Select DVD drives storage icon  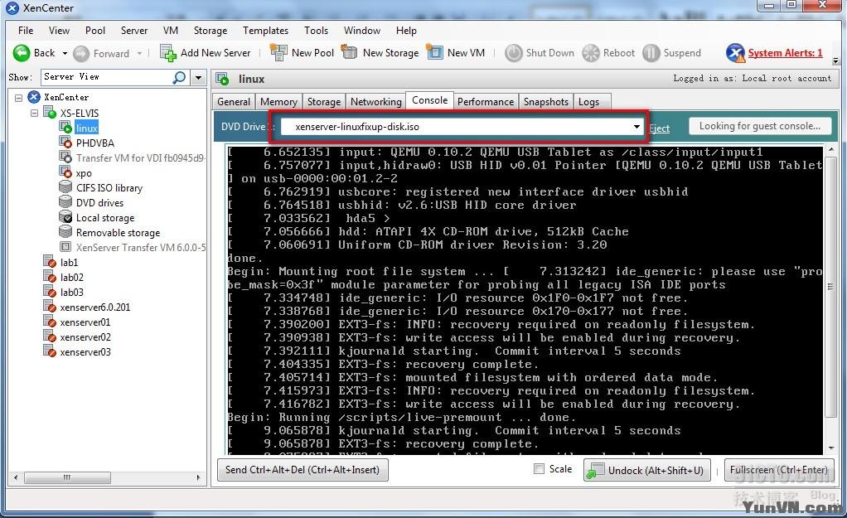pos(65,202)
